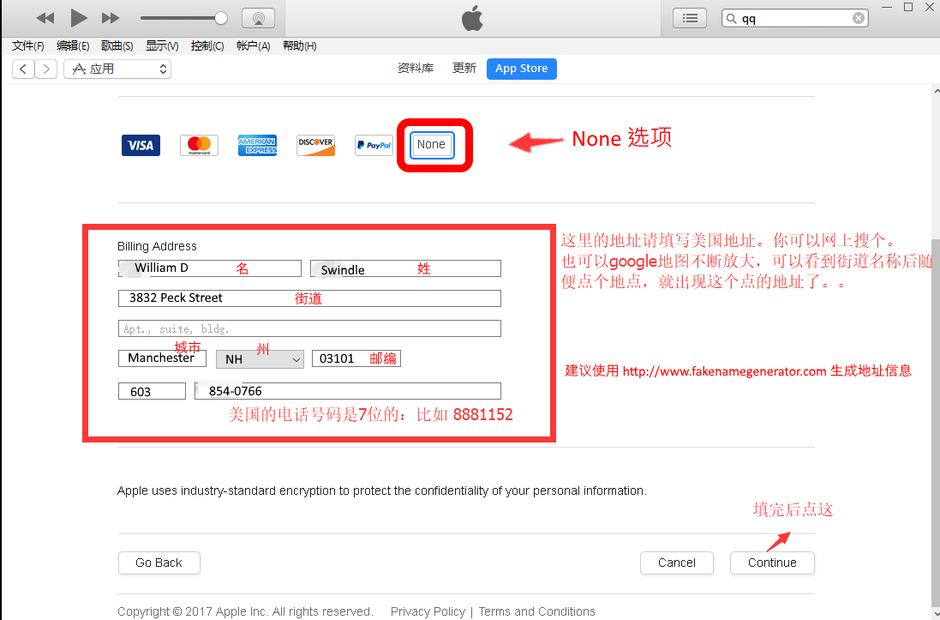This screenshot has width=940, height=620.
Task: Open the 帮助(H) menu
Action: 299,46
